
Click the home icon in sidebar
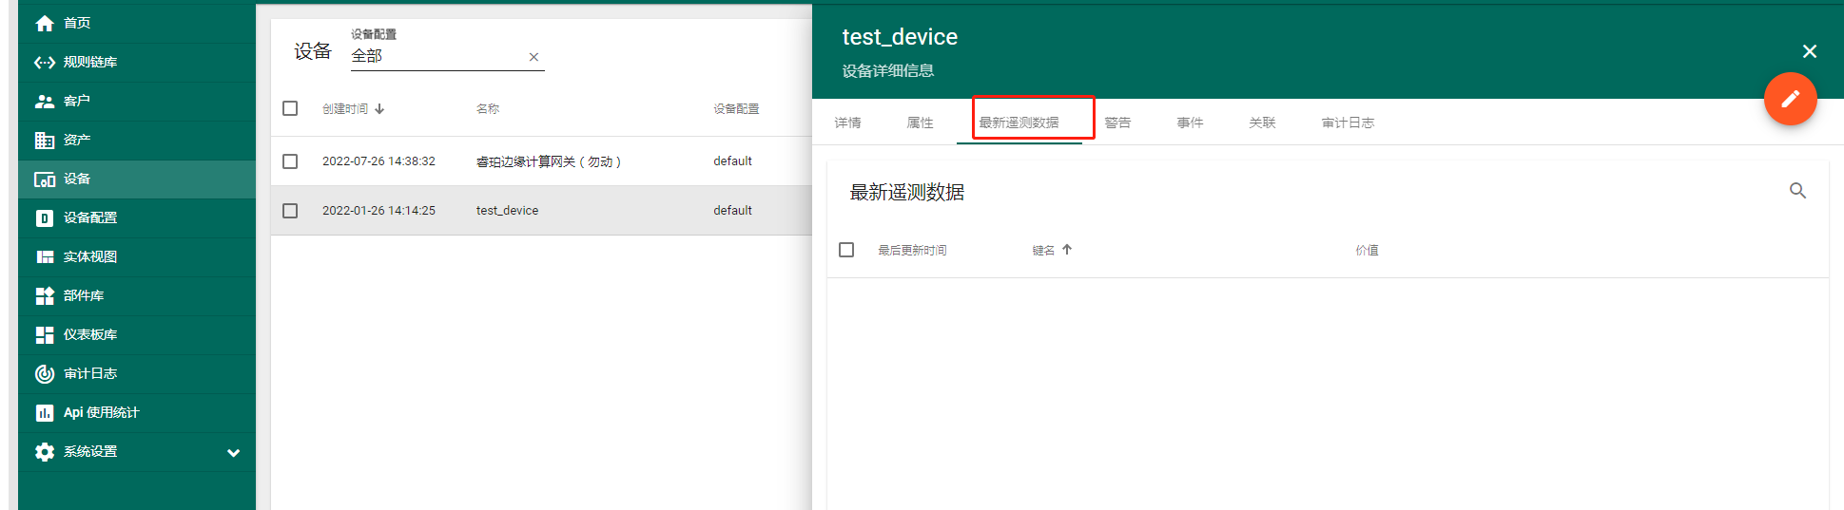(x=44, y=24)
